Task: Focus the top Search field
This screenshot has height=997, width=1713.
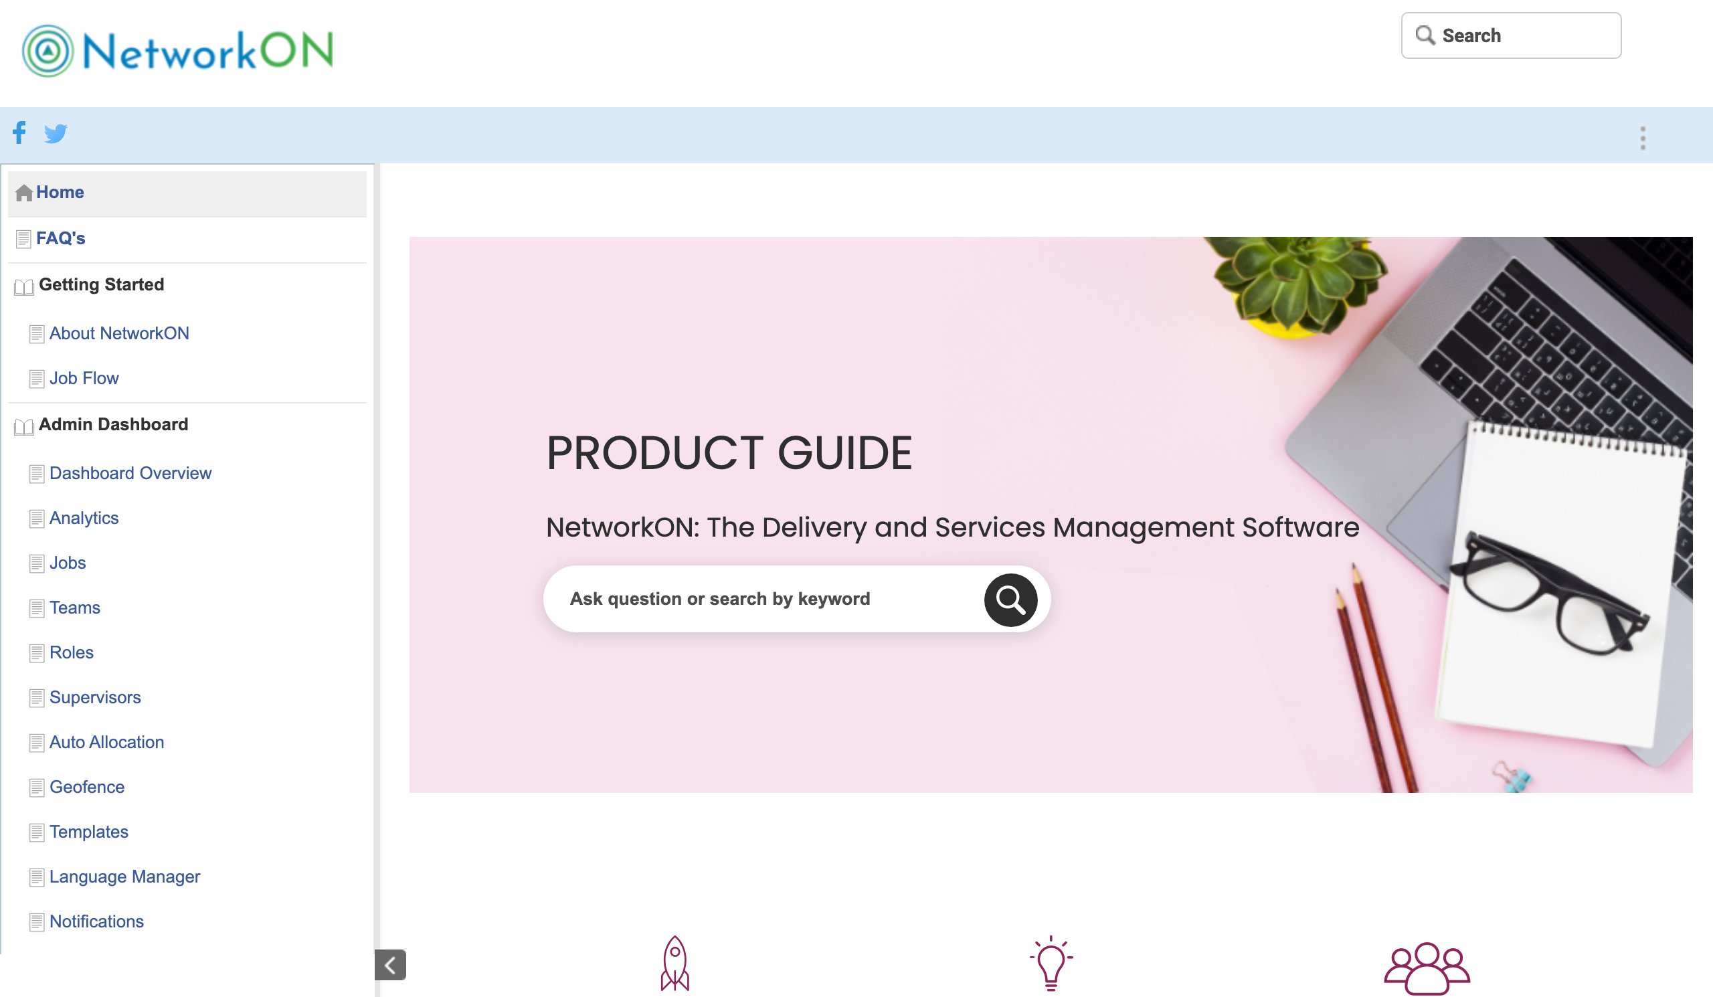Action: pyautogui.click(x=1510, y=35)
